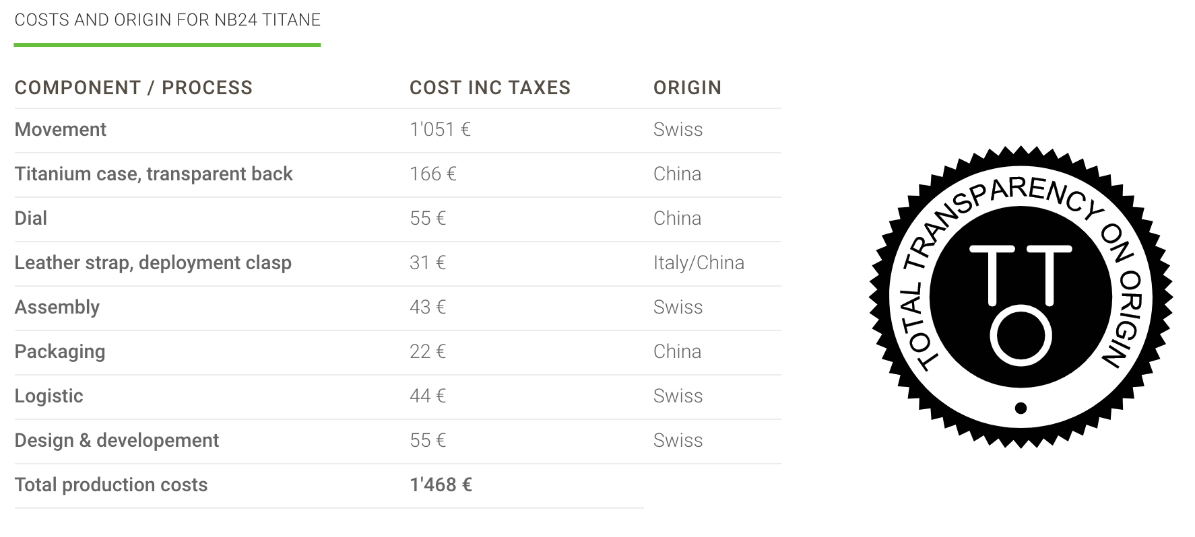Click the Logistic row label
The width and height of the screenshot is (1195, 537).
[49, 396]
